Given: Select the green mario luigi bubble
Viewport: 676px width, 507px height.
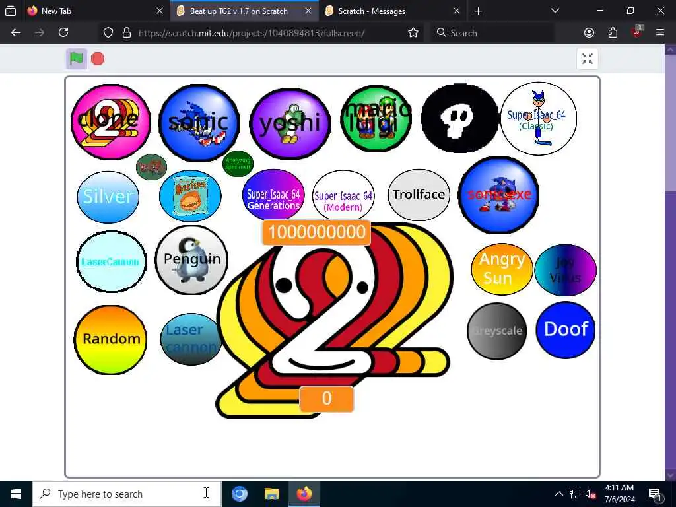Looking at the screenshot, I should tap(376, 119).
